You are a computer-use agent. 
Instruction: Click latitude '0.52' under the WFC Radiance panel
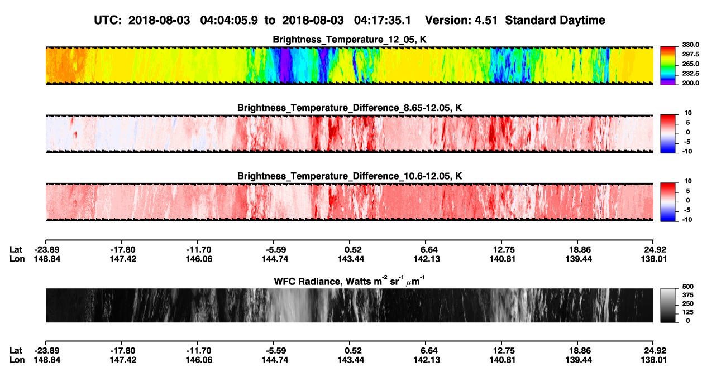pyautogui.click(x=350, y=350)
